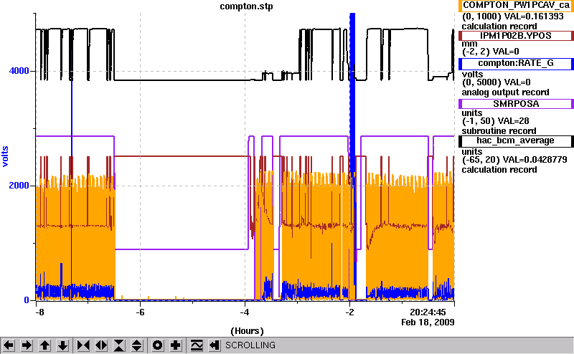The height and width of the screenshot is (354, 574).
Task: Click the return-arrow icon next to SCROLLING
Action: 215,345
